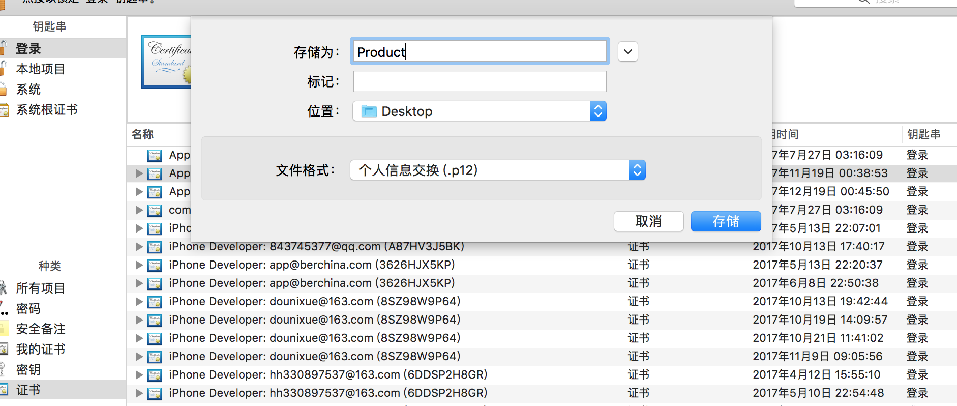
Task: Click the 标记 tags input field
Action: (x=480, y=81)
